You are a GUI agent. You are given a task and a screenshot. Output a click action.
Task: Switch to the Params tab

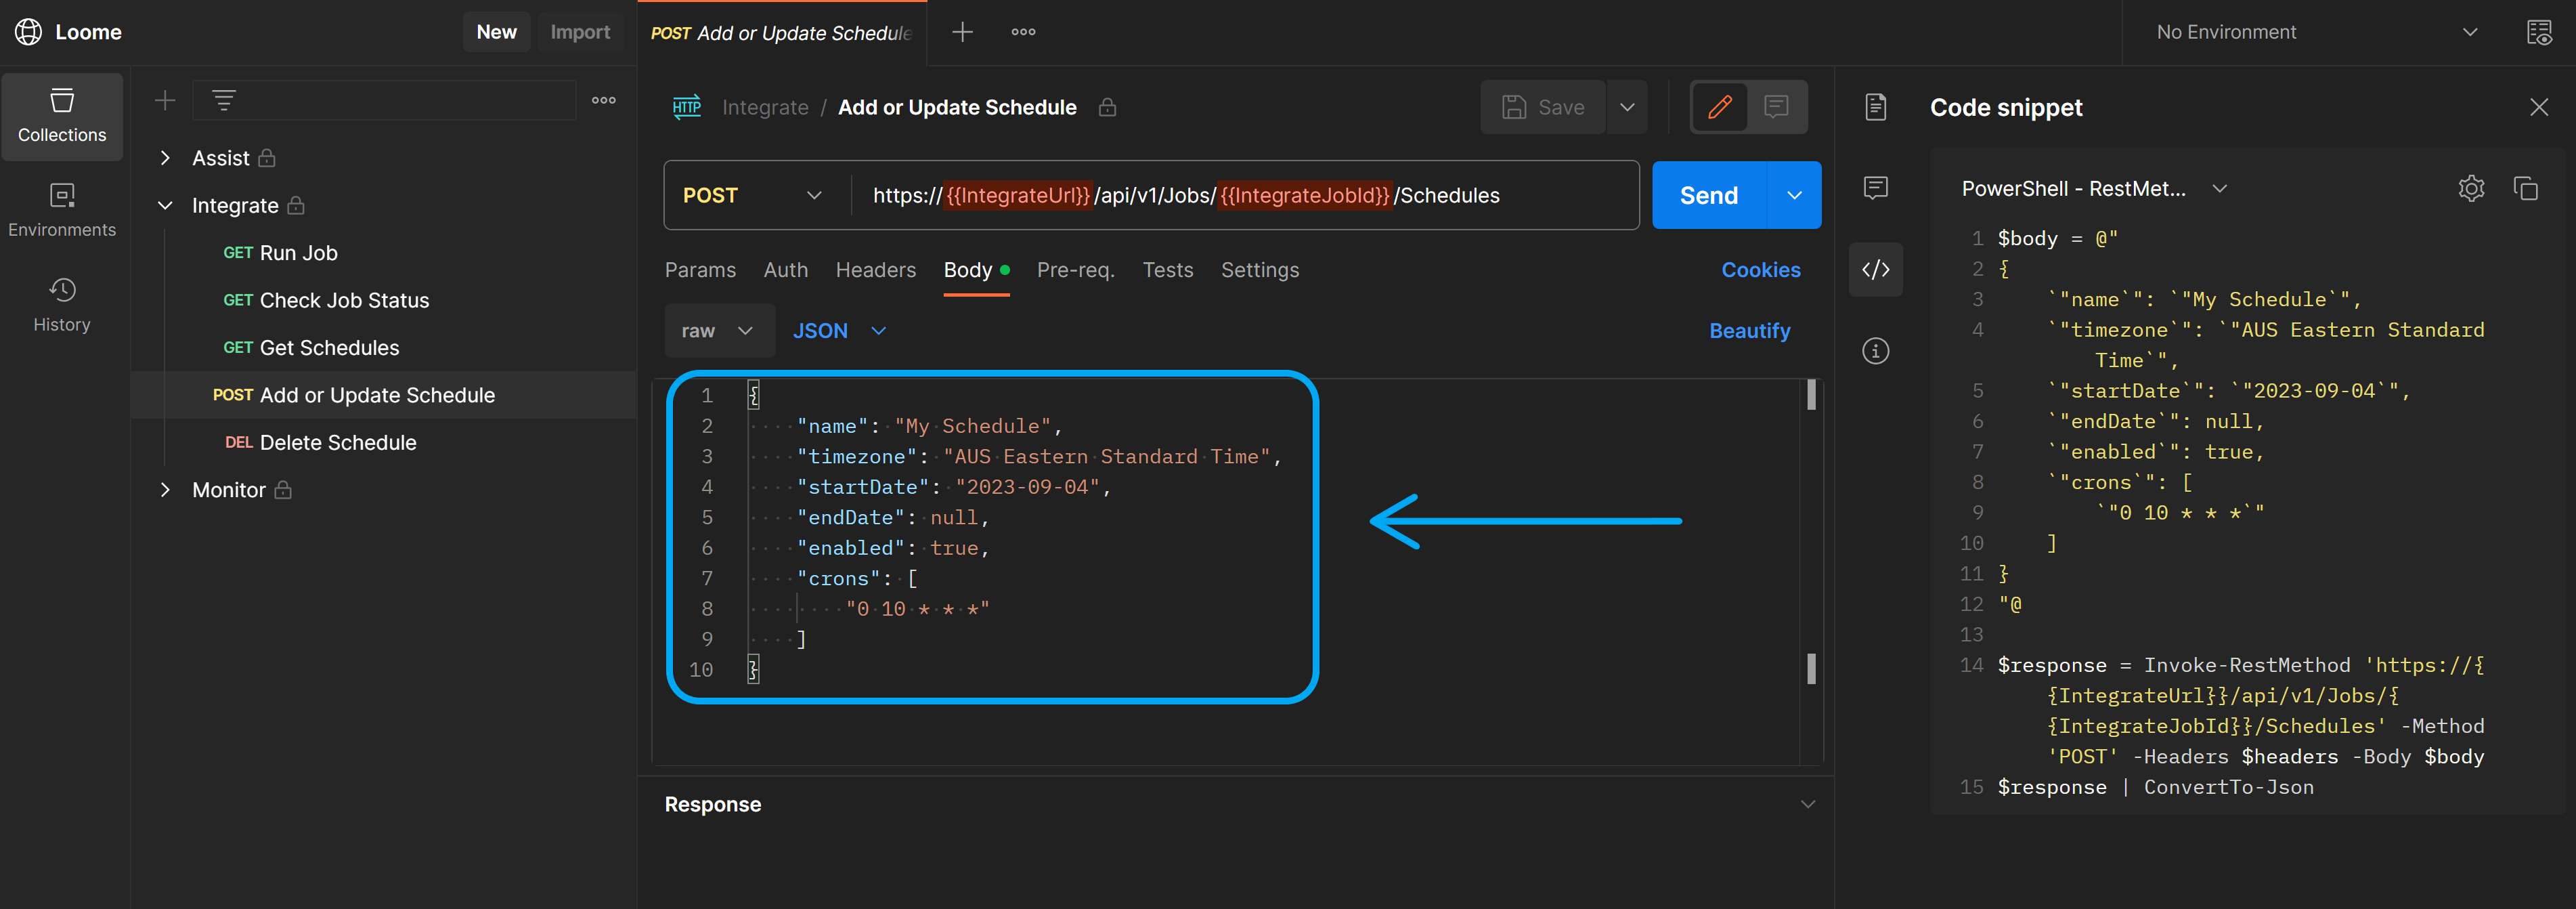click(700, 270)
